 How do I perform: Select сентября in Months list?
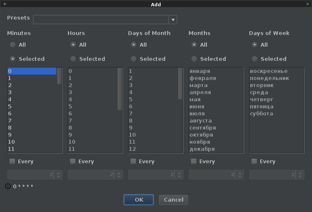coord(216,128)
